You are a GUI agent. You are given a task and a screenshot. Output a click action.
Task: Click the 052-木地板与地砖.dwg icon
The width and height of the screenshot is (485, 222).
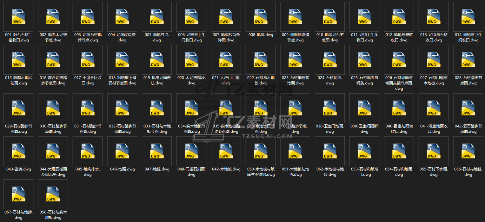click(x=330, y=151)
